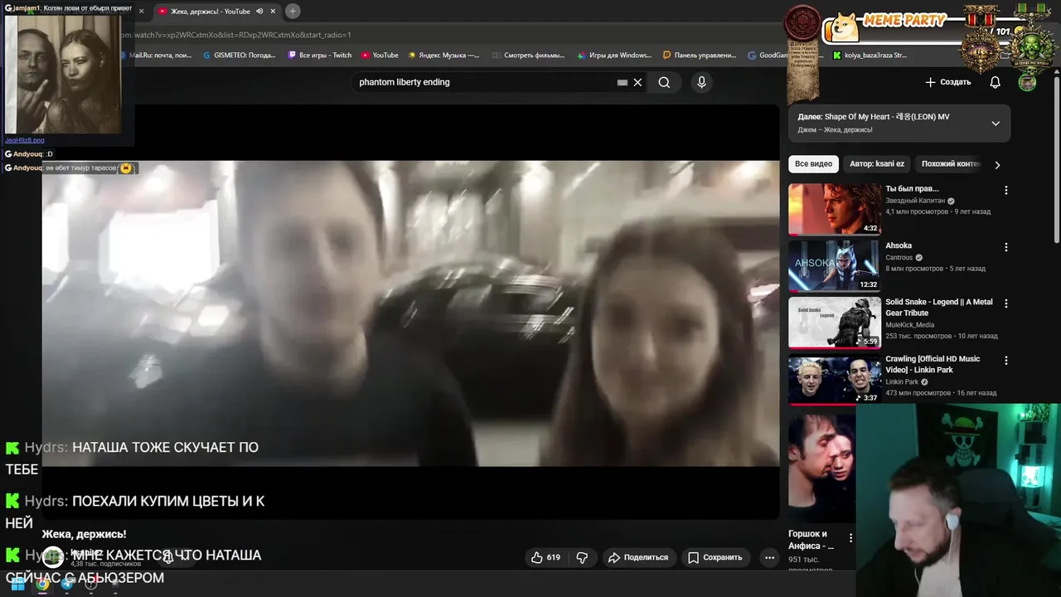Open options for Solid Snake Legend video
Screen dimensions: 1061x597
1006,303
